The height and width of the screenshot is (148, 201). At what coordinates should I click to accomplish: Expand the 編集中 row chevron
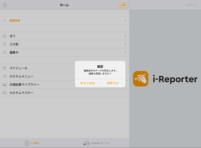(125, 52)
